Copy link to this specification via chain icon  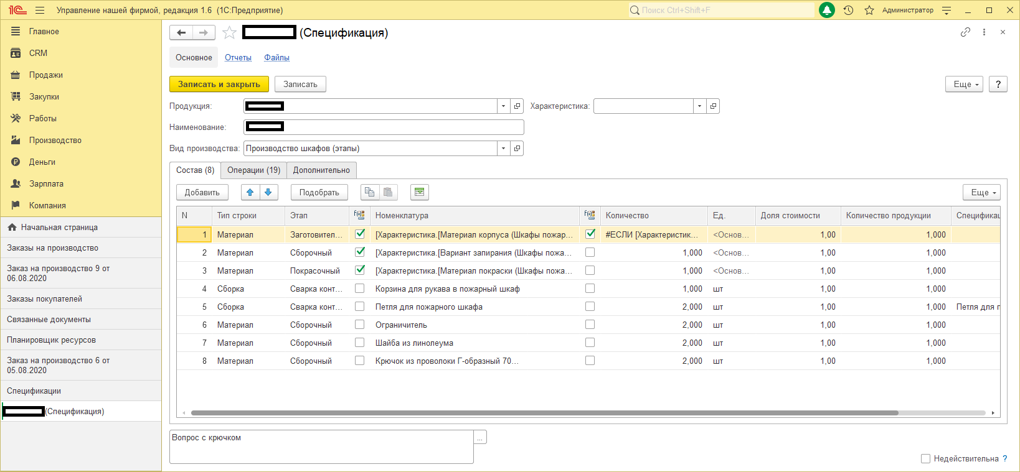pyautogui.click(x=965, y=32)
